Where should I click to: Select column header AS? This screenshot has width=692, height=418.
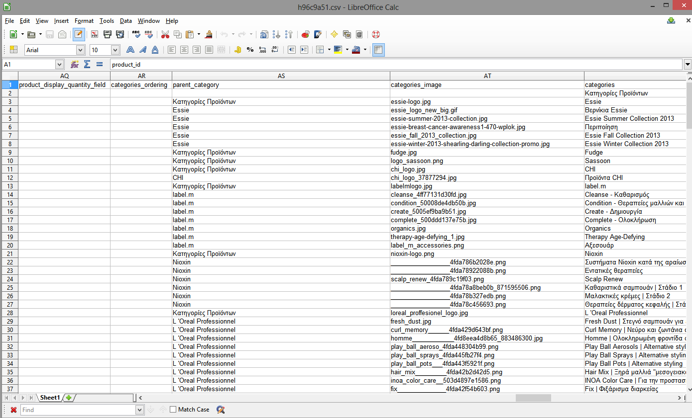tap(281, 76)
